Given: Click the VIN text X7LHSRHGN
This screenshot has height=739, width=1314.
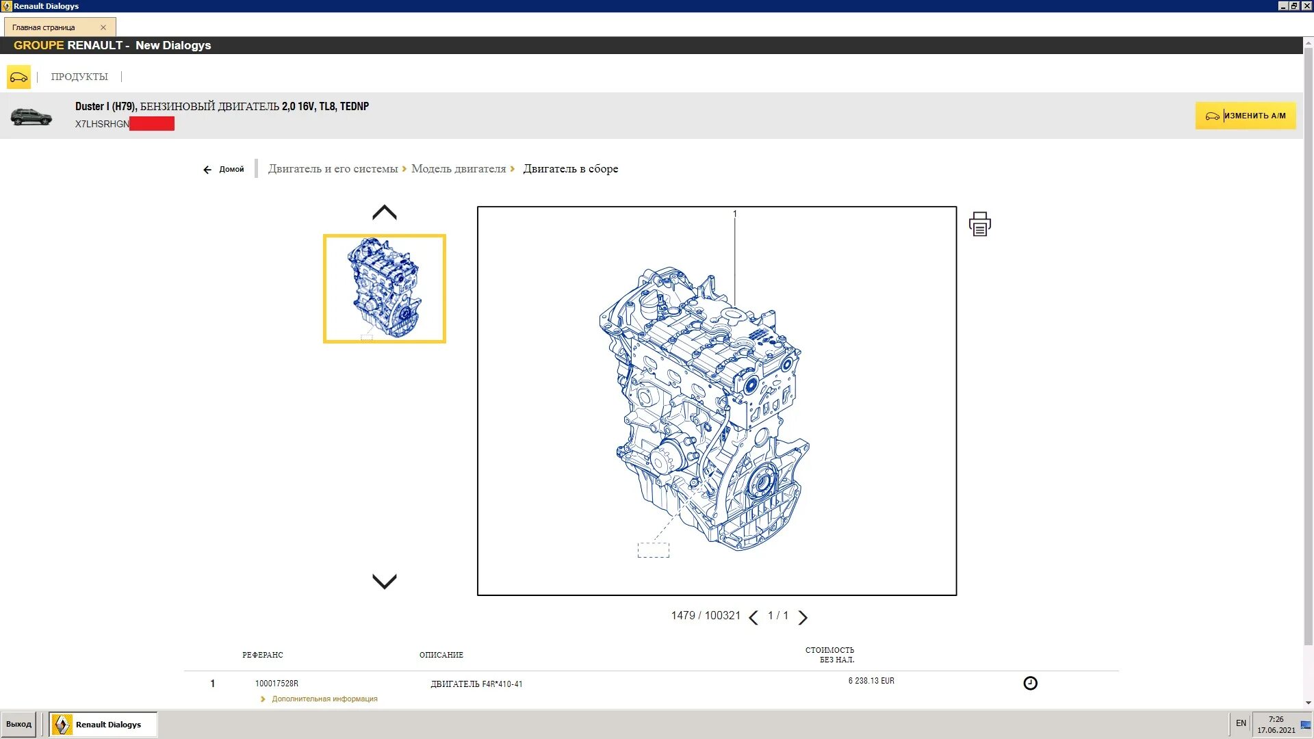Looking at the screenshot, I should [x=102, y=124].
